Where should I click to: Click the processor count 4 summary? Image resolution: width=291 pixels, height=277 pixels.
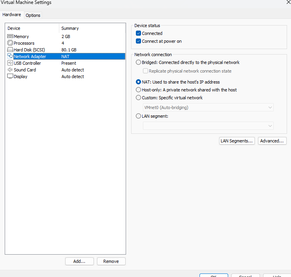(x=63, y=43)
